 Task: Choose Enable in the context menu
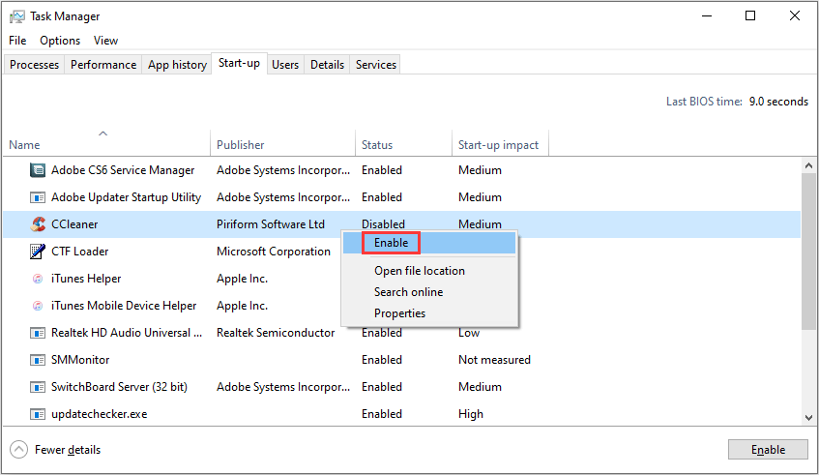pos(428,243)
